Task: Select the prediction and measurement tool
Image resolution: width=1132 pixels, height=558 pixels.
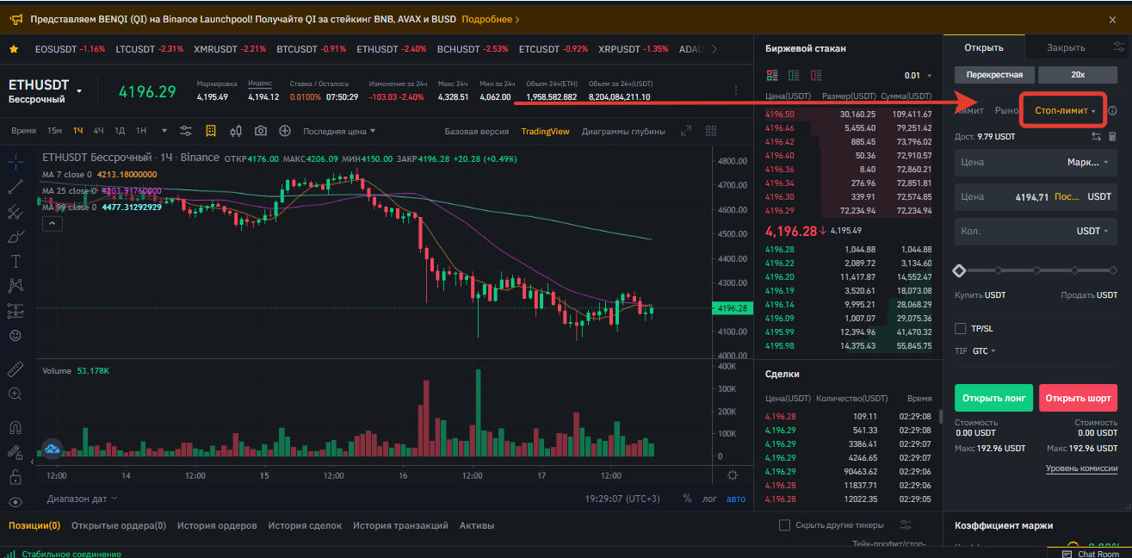Action: (x=15, y=310)
